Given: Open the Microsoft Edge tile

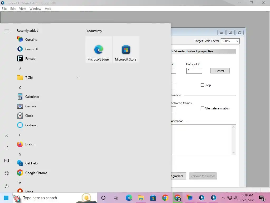Looking at the screenshot, I should [98, 49].
